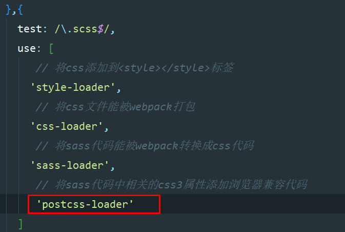Click the comment about sass转换成css代码

tap(145, 146)
